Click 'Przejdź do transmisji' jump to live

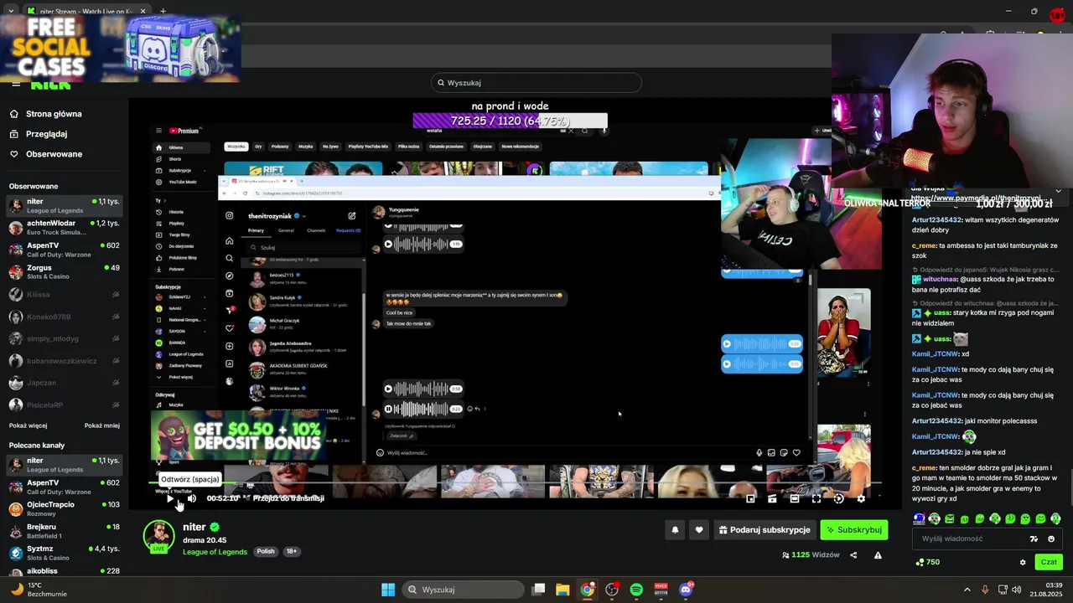point(288,498)
